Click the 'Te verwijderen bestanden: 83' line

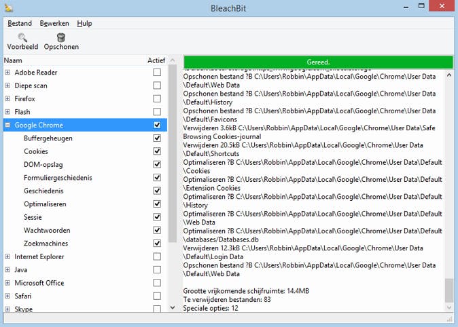point(227,300)
